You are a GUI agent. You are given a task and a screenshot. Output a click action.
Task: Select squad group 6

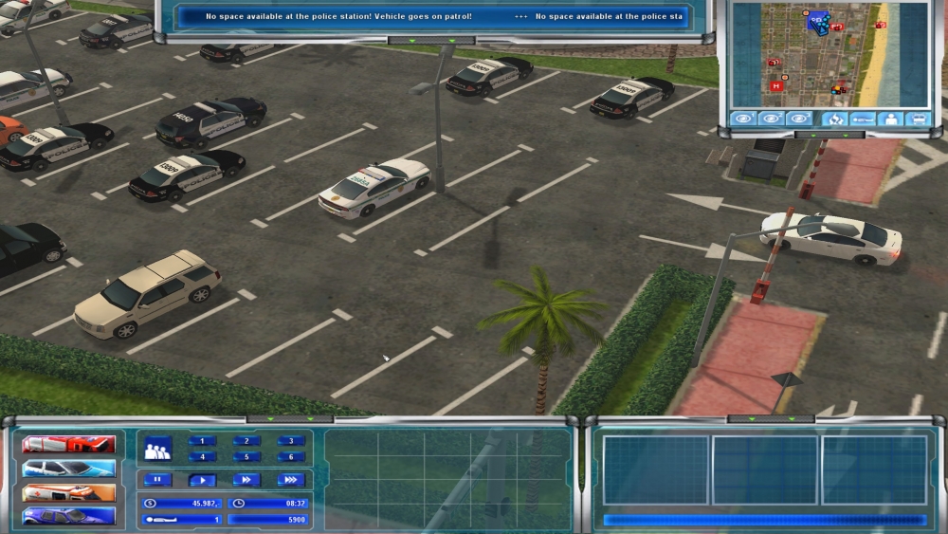click(x=291, y=456)
